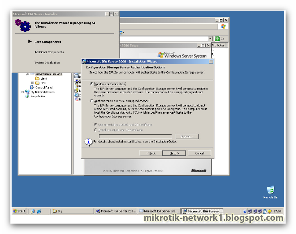Close the Installation Wizard dialog

[x=211, y=62]
